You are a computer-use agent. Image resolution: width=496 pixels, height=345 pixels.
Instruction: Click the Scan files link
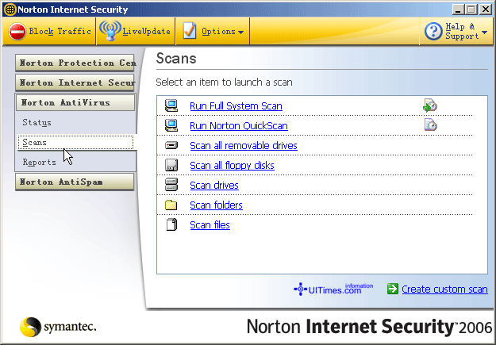tap(210, 224)
